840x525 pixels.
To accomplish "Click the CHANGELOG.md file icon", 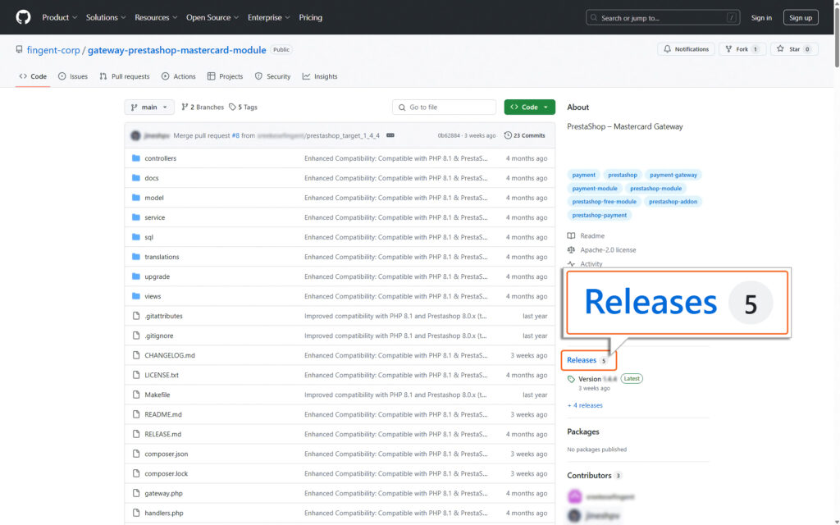I will (135, 355).
